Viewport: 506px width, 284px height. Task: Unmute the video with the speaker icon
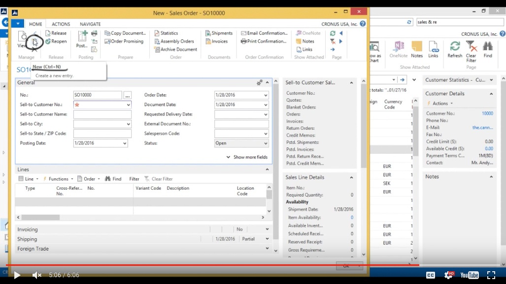point(36,275)
